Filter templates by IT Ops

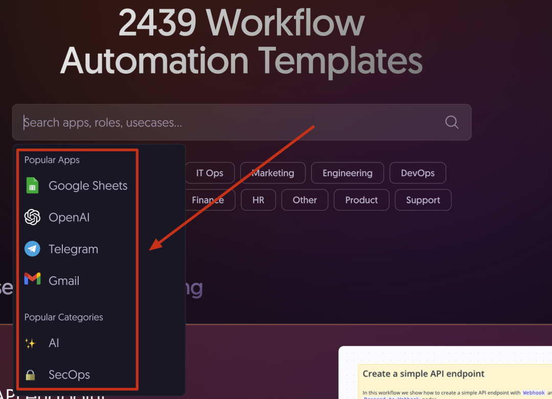click(210, 173)
